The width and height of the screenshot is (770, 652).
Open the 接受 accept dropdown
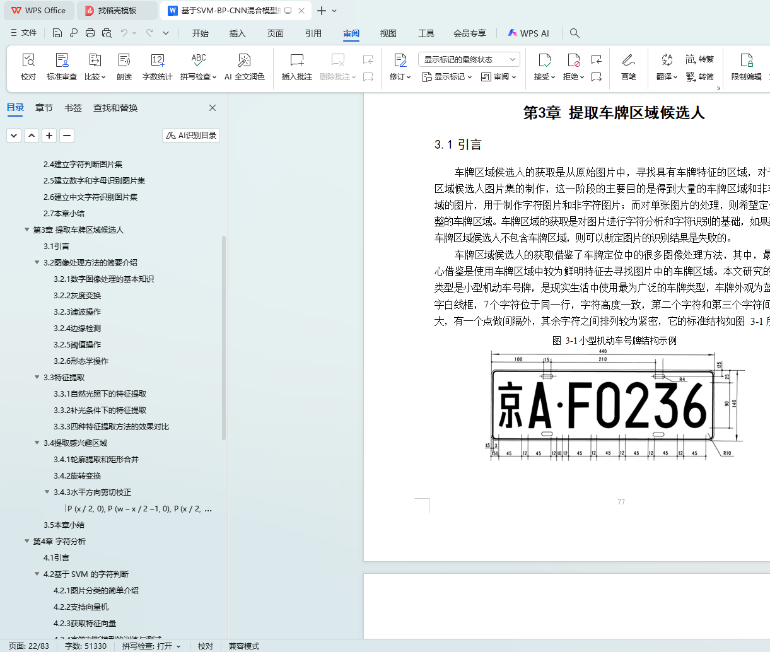545,77
